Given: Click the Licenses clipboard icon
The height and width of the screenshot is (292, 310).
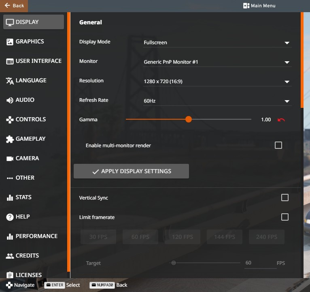Looking at the screenshot, I should coord(10,275).
